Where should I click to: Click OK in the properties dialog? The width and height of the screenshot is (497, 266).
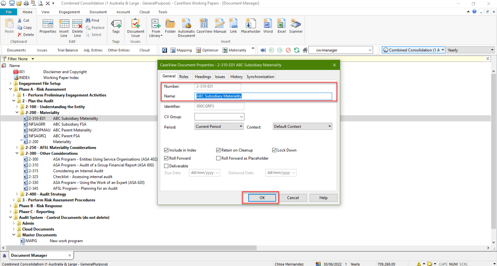pos(262,198)
